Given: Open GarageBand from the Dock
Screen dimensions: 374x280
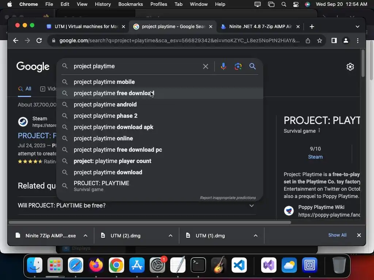Looking at the screenshot, I should coord(219,265).
